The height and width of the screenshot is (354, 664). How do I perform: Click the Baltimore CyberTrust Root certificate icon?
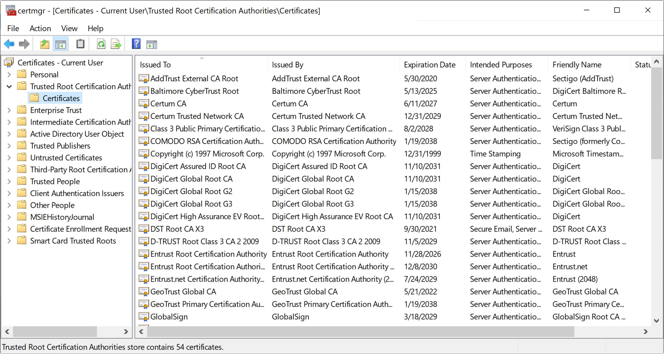144,91
